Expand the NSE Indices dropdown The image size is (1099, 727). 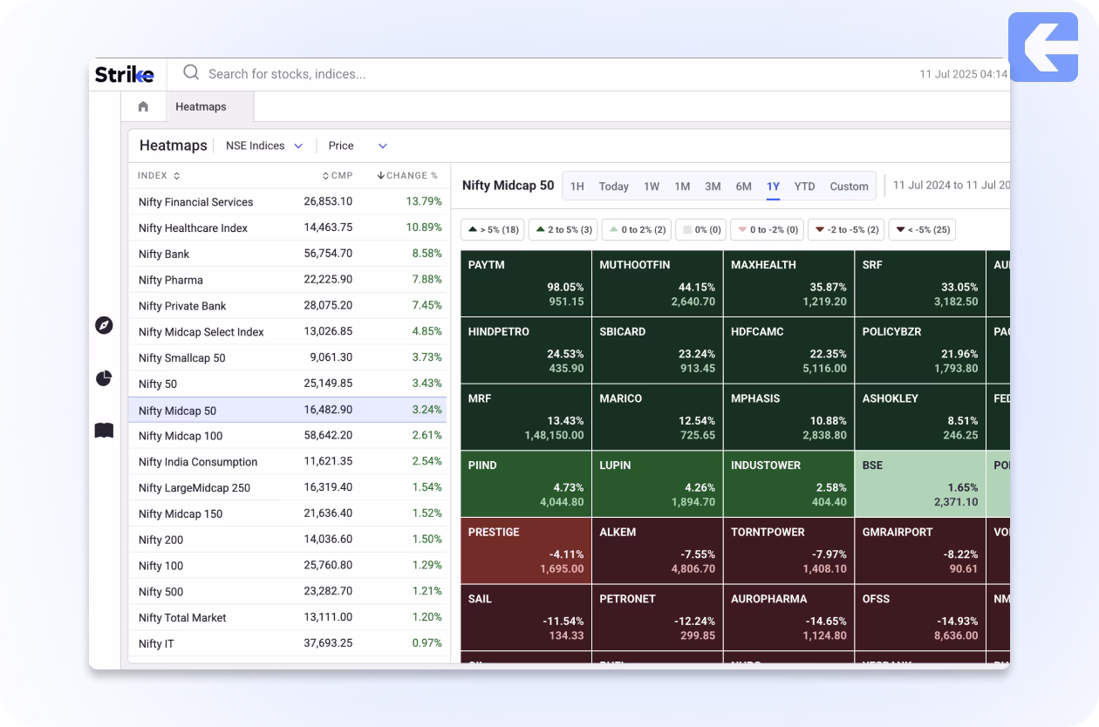point(263,146)
